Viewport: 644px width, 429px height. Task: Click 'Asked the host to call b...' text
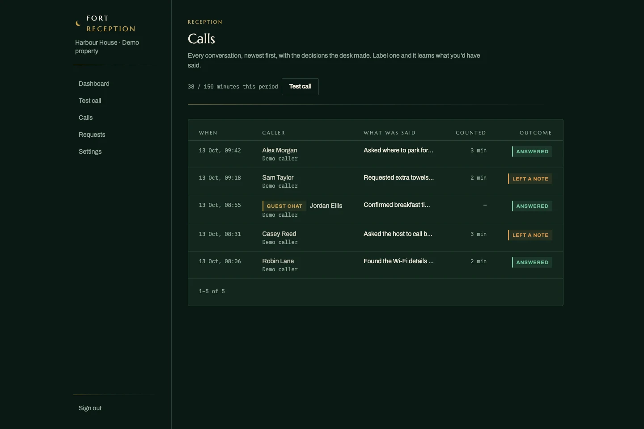[398, 234]
